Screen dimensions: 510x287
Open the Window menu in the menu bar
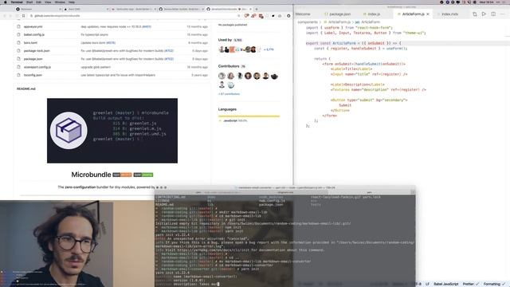pos(60,2)
